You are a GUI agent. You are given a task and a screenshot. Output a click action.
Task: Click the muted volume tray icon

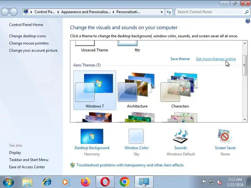coord(219,182)
